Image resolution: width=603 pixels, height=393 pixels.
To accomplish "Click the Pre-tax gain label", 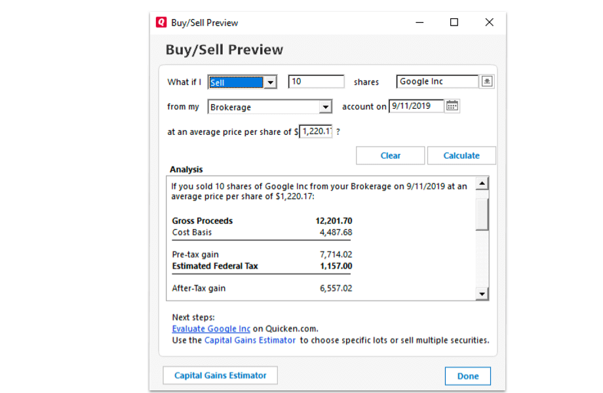I will tap(195, 255).
